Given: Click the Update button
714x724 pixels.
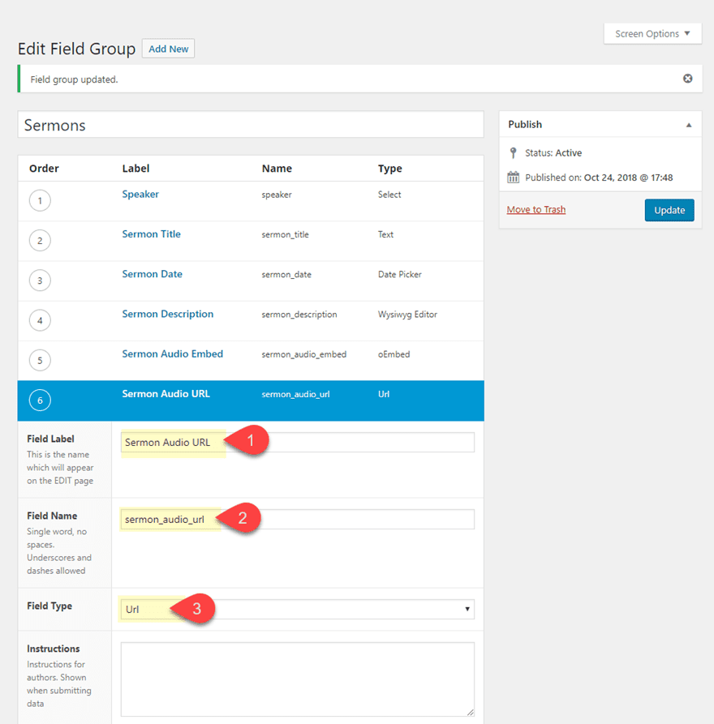Looking at the screenshot, I should pos(669,210).
